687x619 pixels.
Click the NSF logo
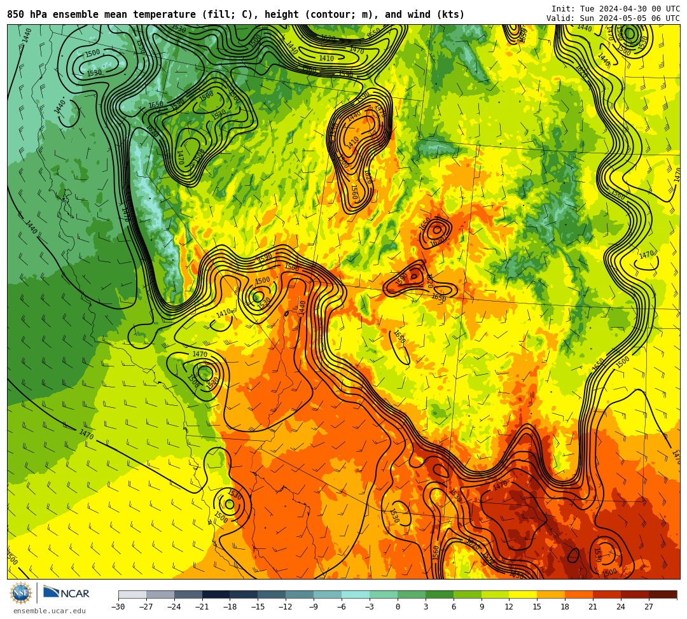pos(21,593)
